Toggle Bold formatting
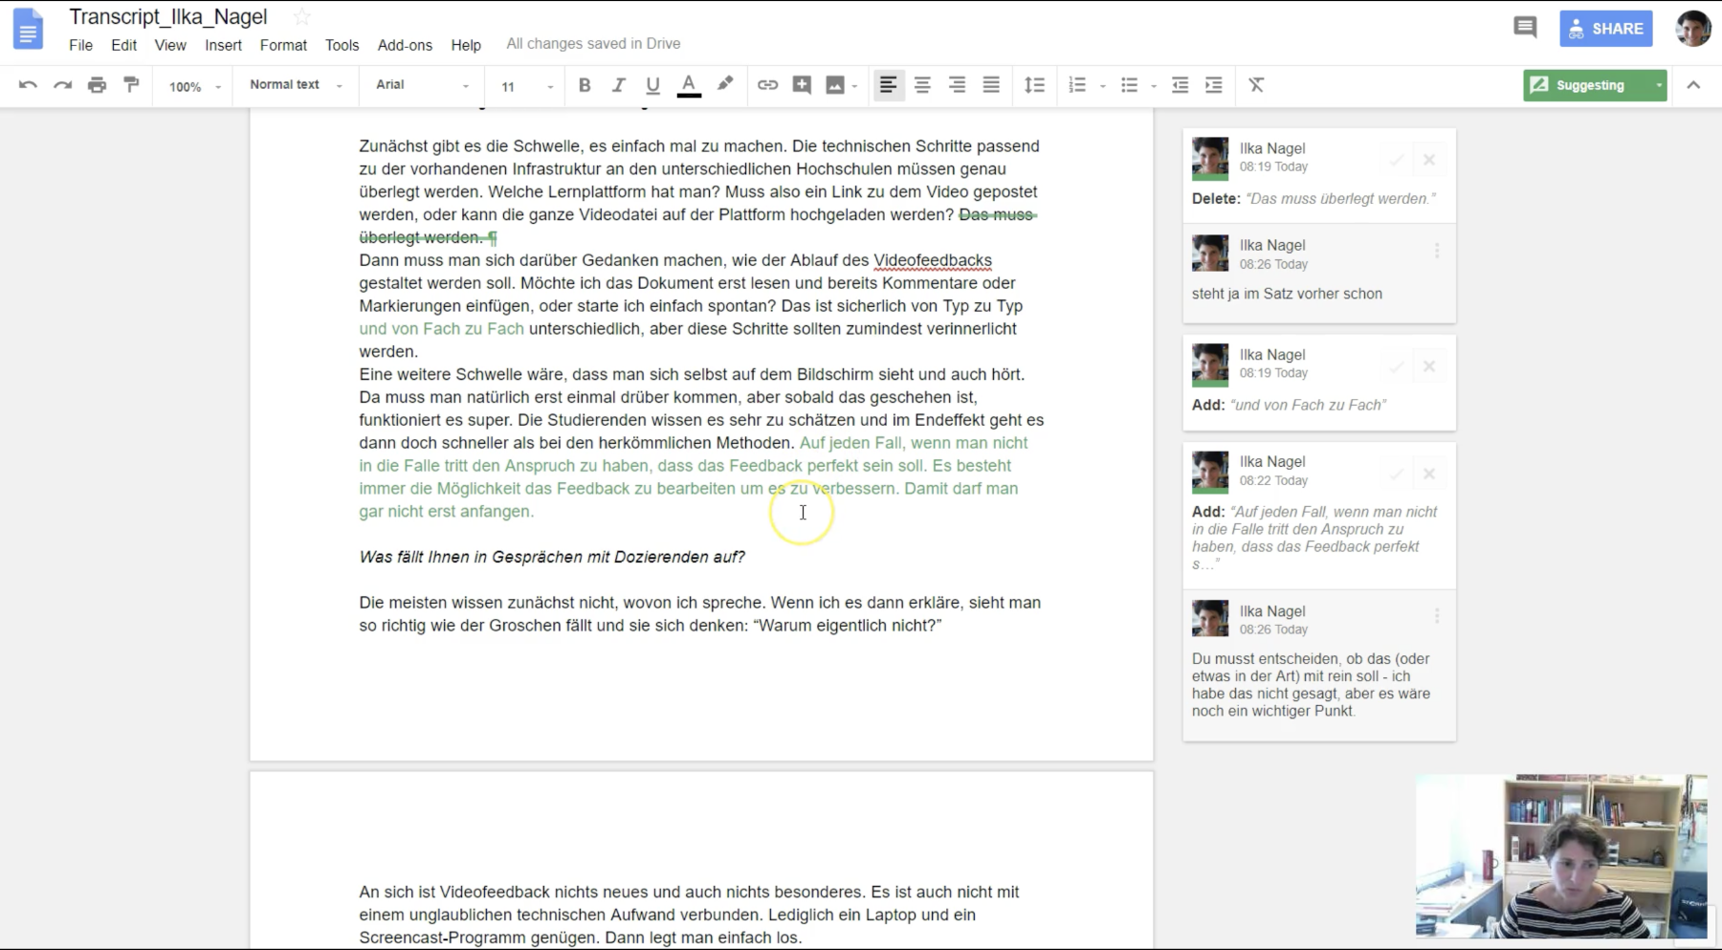Screen dimensions: 1722x950 585,85
